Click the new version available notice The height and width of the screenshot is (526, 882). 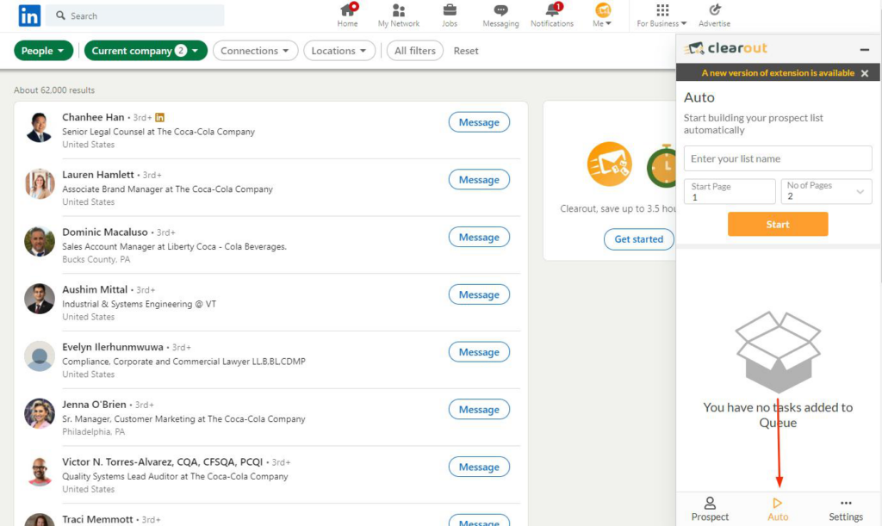click(x=778, y=73)
